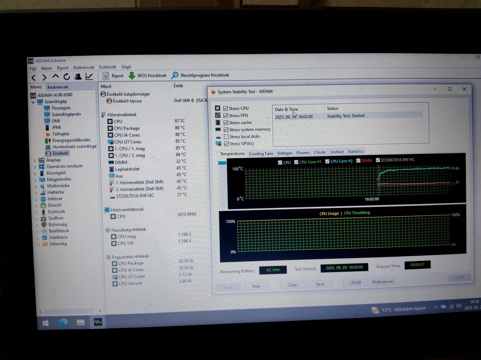Toggle ST250LT014-9YK14C graph checkbox
481x360 pixels.
pos(378,160)
